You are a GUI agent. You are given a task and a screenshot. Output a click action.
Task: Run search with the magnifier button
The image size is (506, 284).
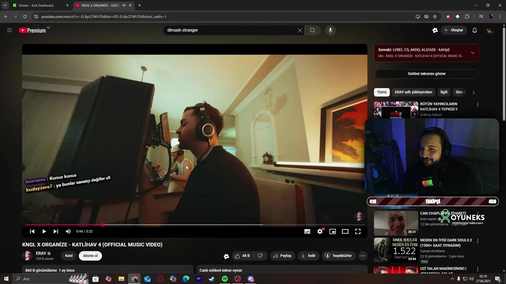tap(312, 30)
